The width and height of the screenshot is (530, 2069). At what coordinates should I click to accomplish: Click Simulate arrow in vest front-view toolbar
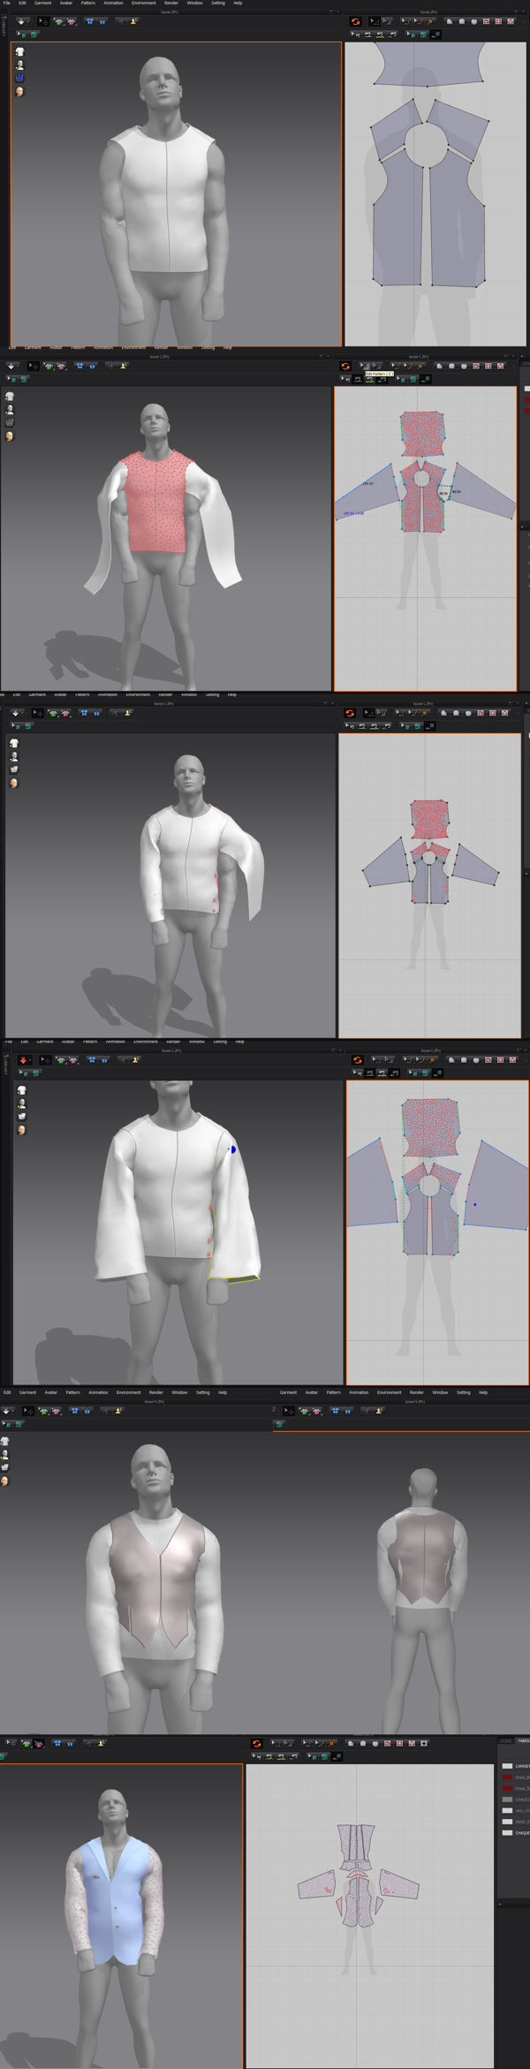pyautogui.click(x=7, y=1411)
